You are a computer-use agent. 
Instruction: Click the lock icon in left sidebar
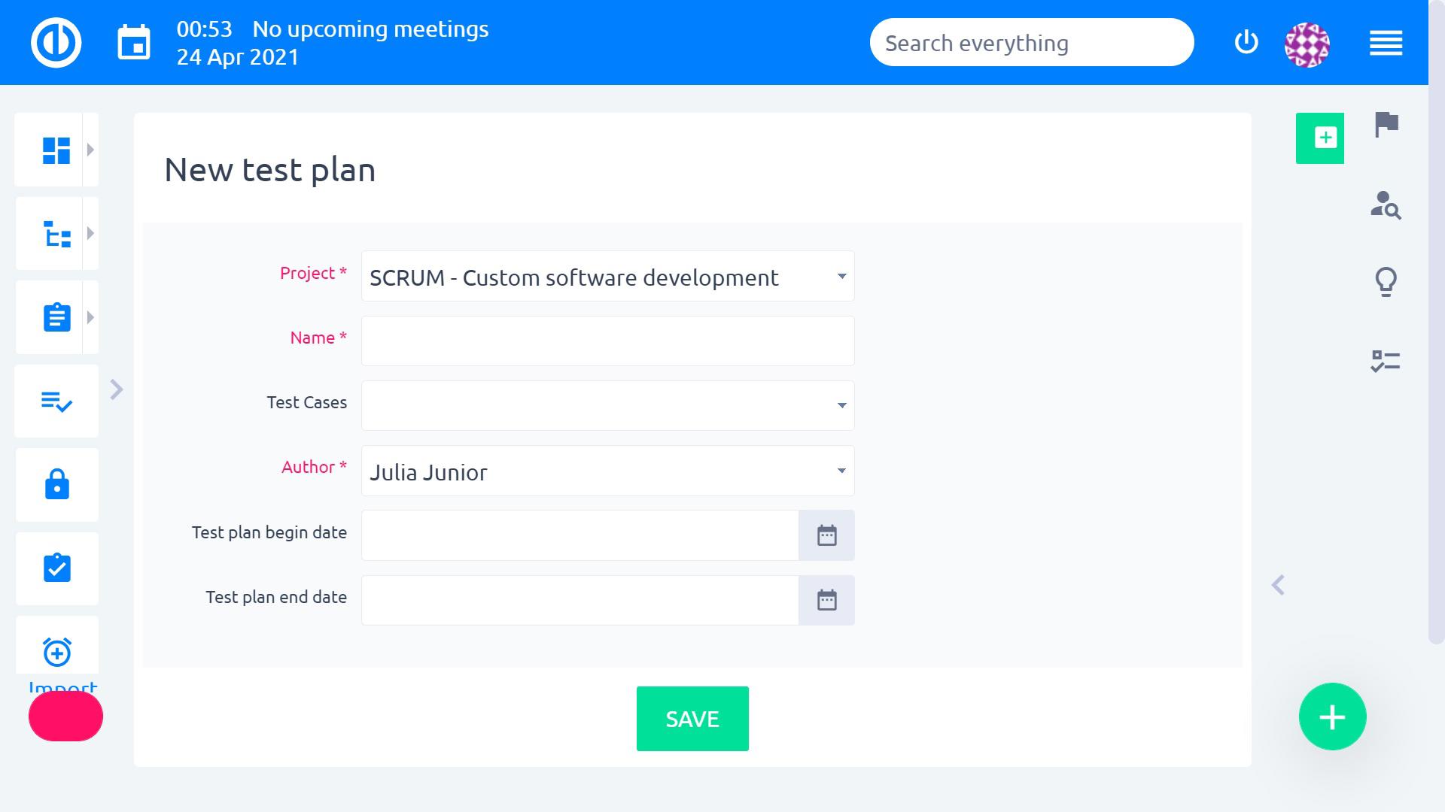point(57,485)
